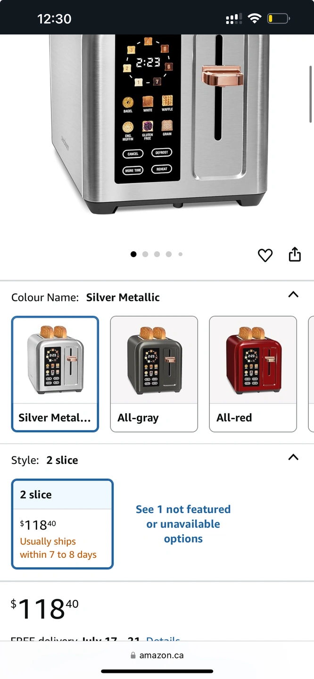Screen dimensions: 314x679
Task: Open the main toaster product image
Action: pos(159,123)
